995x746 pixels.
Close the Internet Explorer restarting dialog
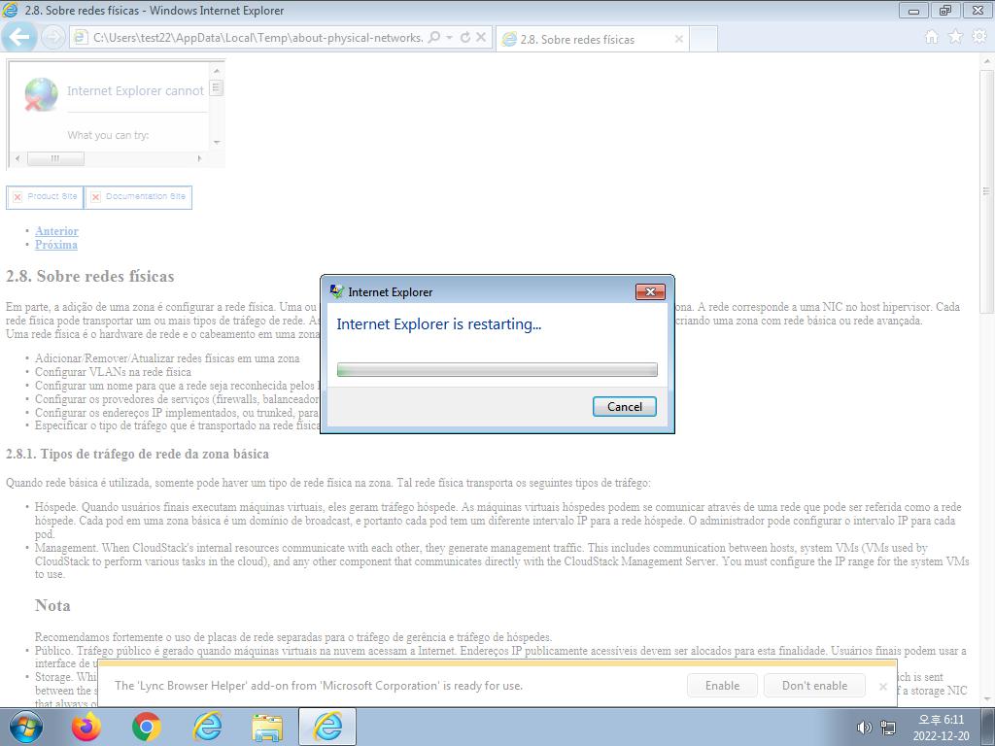[650, 291]
